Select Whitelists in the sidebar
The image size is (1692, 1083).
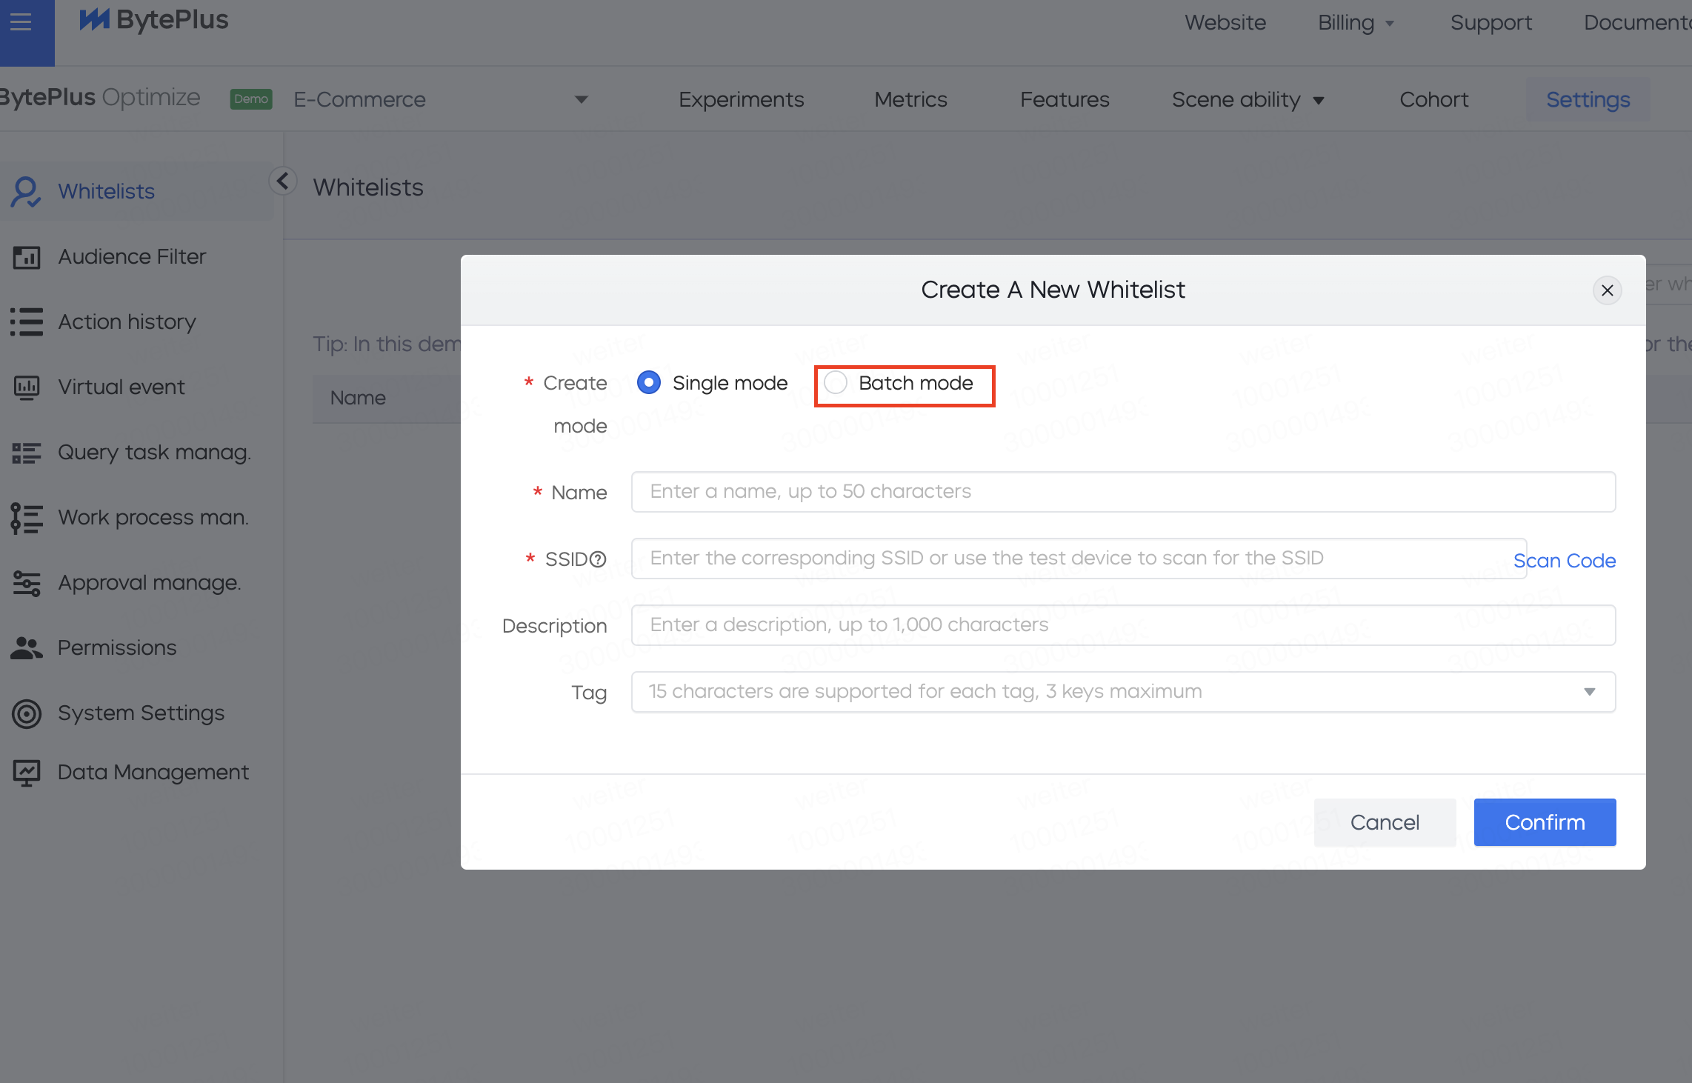[106, 192]
